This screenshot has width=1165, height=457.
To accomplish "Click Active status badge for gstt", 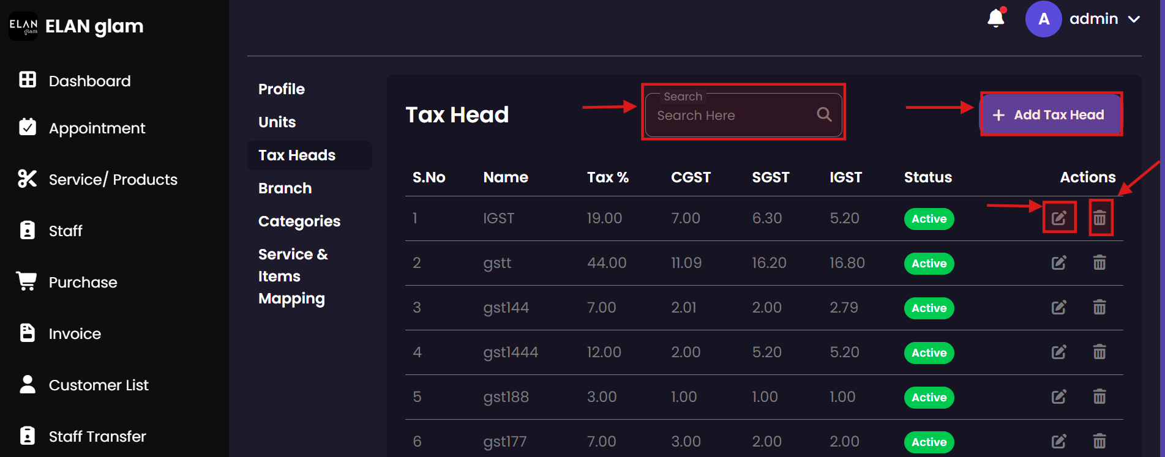I will [x=929, y=264].
